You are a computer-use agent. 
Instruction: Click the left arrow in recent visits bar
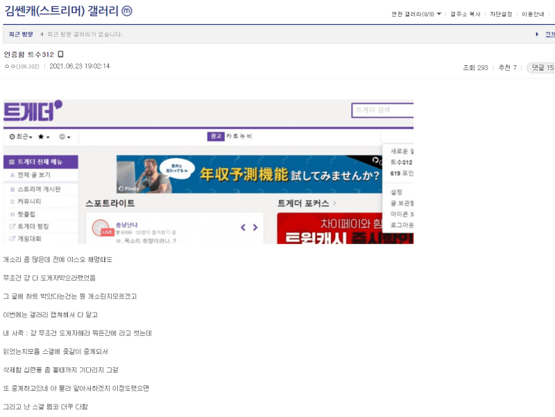[42, 34]
